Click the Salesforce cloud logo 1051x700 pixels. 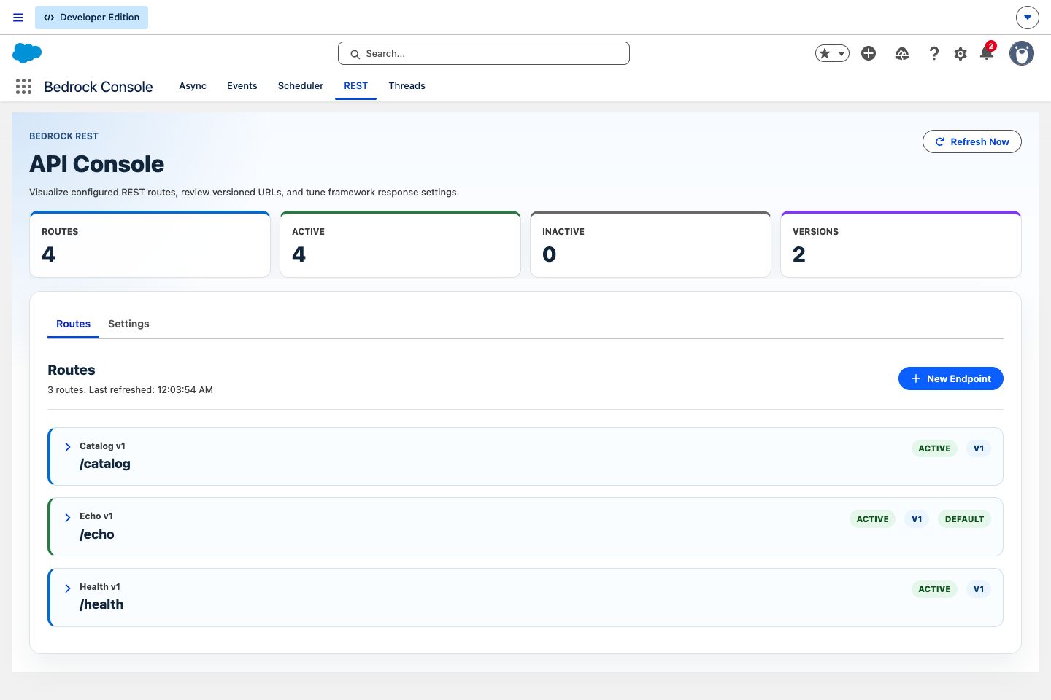(x=27, y=53)
